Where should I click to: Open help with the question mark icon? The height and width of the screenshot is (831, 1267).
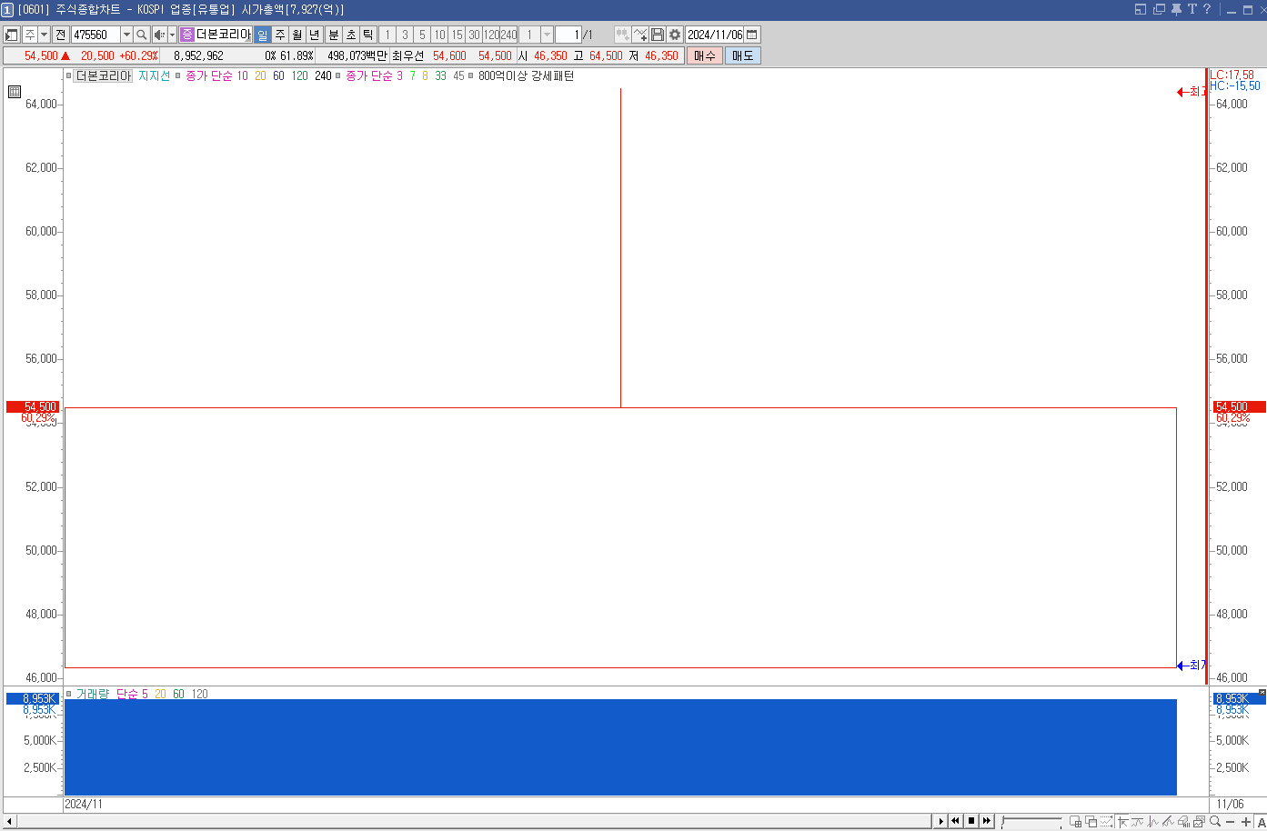click(1207, 9)
